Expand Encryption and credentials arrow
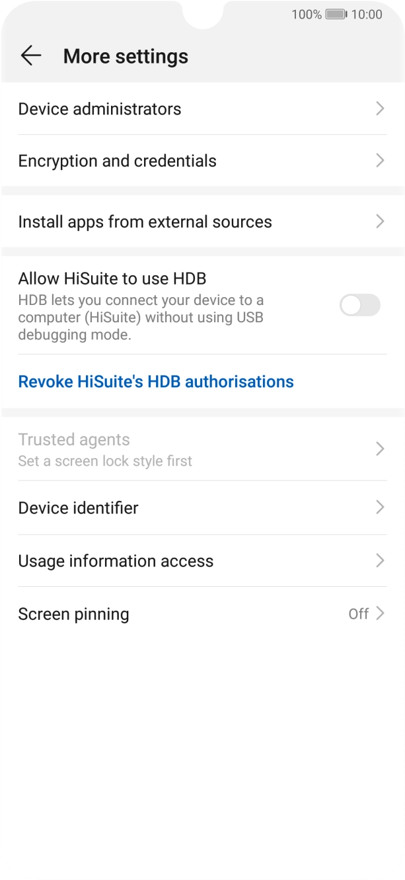This screenshot has height=880, width=405. coord(380,161)
